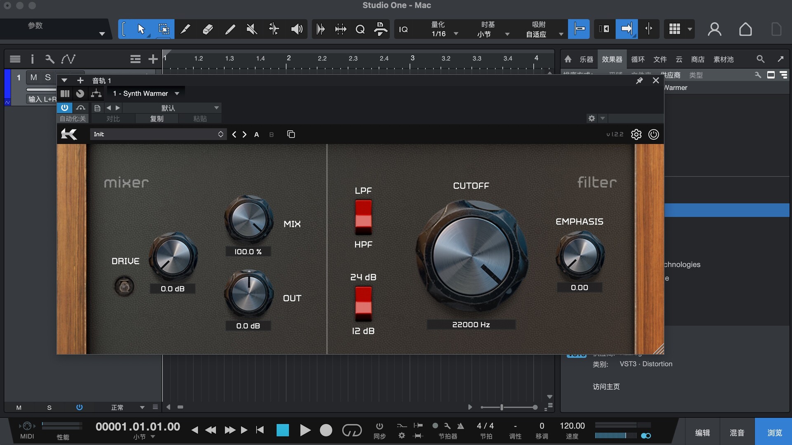Open the 循环 browser tab
Viewport: 792px width, 445px height.
(637, 59)
